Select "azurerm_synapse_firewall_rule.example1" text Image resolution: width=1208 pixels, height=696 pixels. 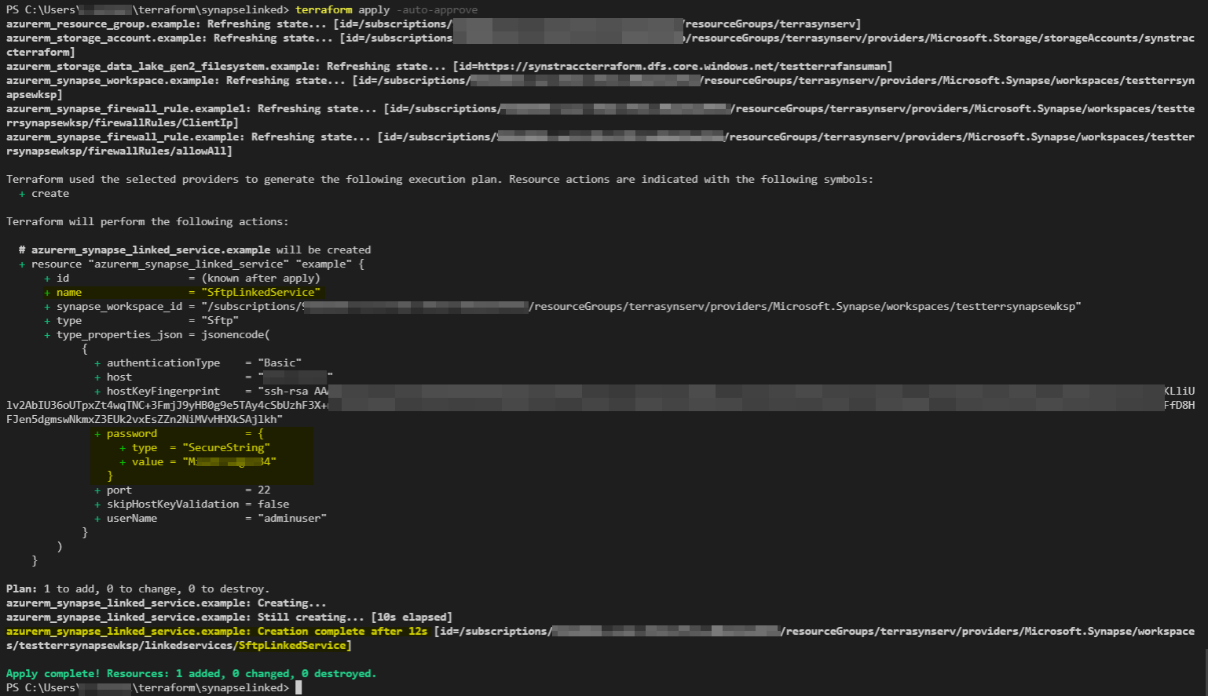click(129, 108)
